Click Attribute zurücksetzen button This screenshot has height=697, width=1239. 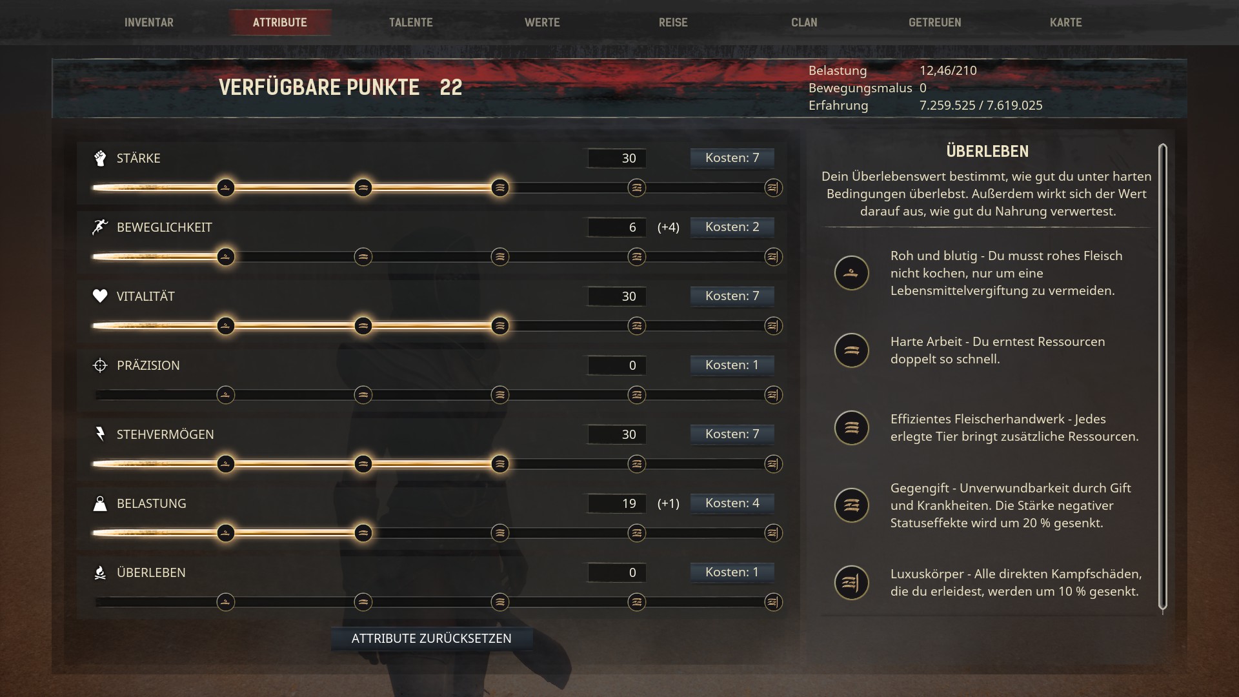click(x=432, y=638)
